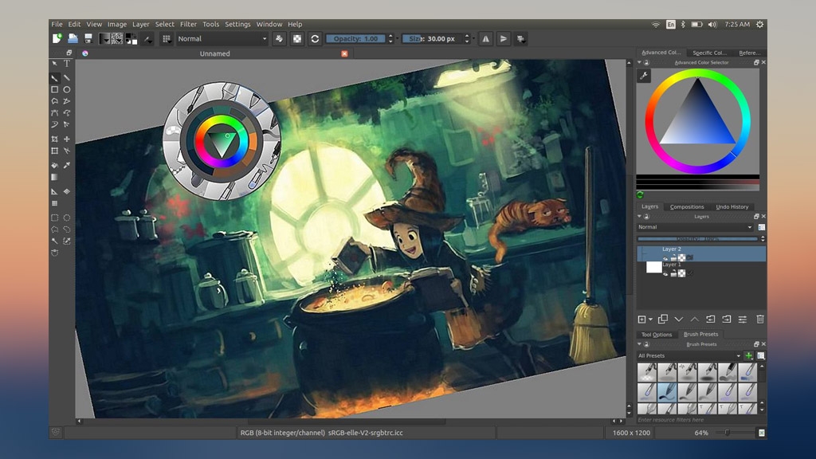Click the save document icon
Image resolution: width=816 pixels, height=459 pixels.
[x=88, y=38]
